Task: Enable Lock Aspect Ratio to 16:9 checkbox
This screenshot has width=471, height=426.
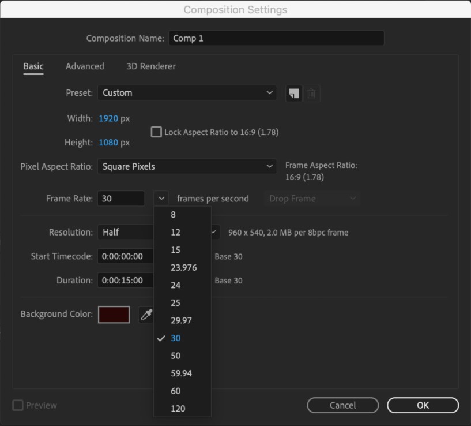Action: 156,132
